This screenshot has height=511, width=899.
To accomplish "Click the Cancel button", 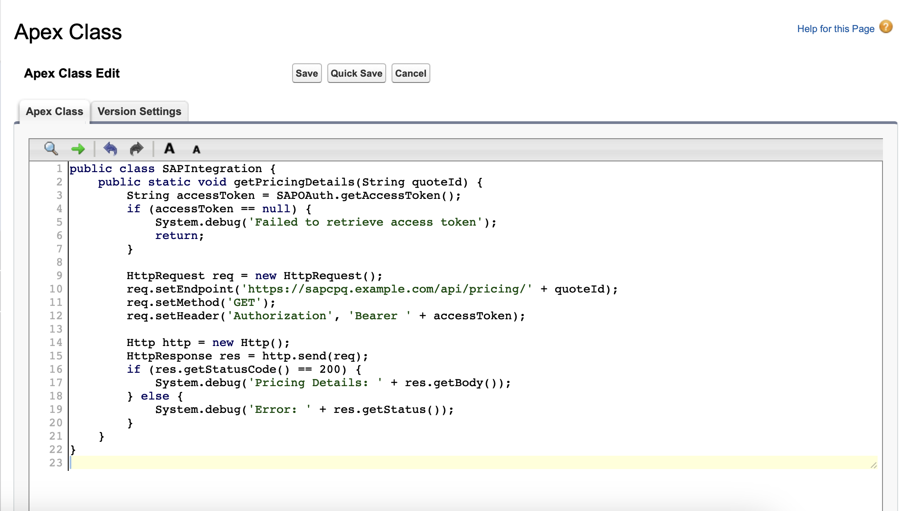I will point(410,73).
